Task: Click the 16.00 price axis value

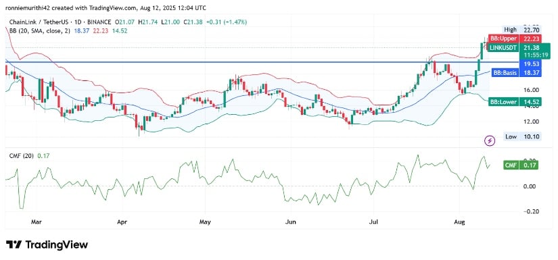Action: tap(532, 90)
